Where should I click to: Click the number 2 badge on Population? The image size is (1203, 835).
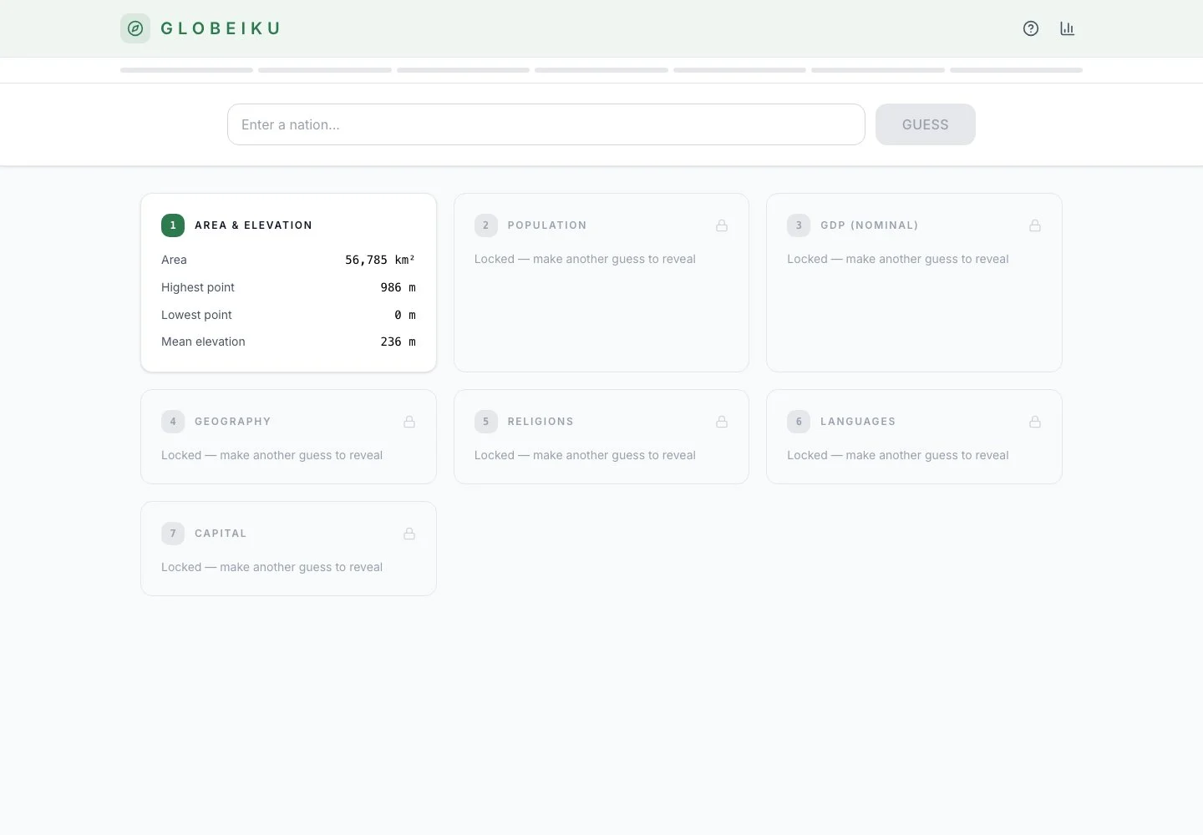point(486,225)
